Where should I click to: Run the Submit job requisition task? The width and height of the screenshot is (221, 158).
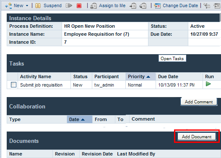(208, 84)
